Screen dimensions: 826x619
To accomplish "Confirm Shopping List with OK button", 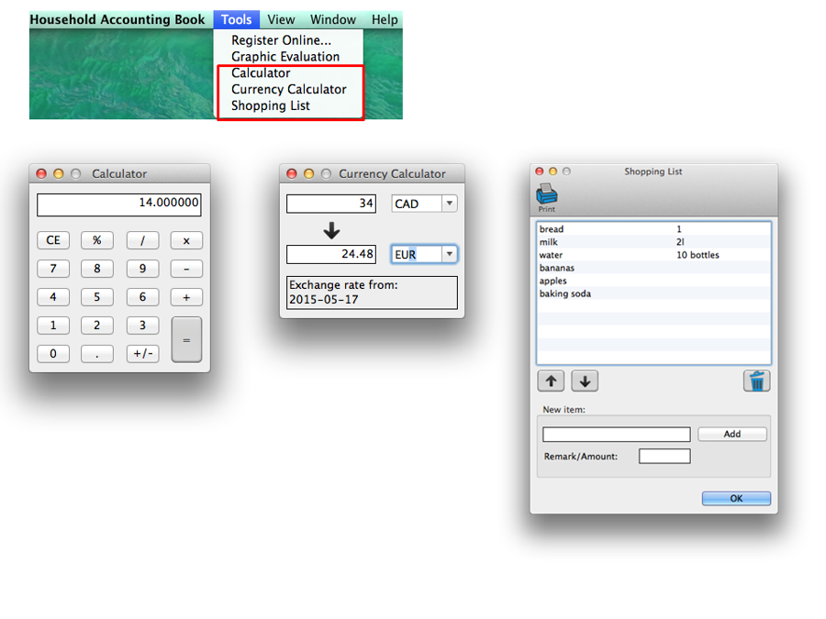I will (736, 499).
